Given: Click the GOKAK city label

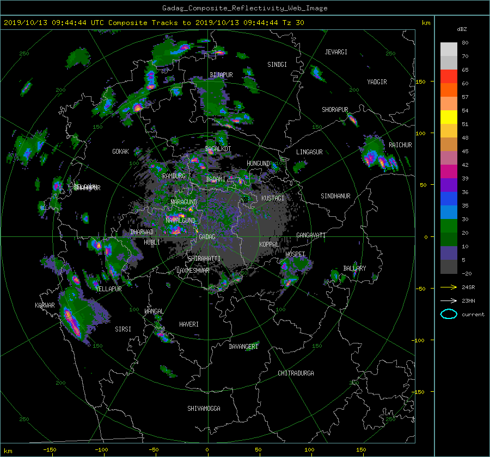Looking at the screenshot, I should 120,151.
